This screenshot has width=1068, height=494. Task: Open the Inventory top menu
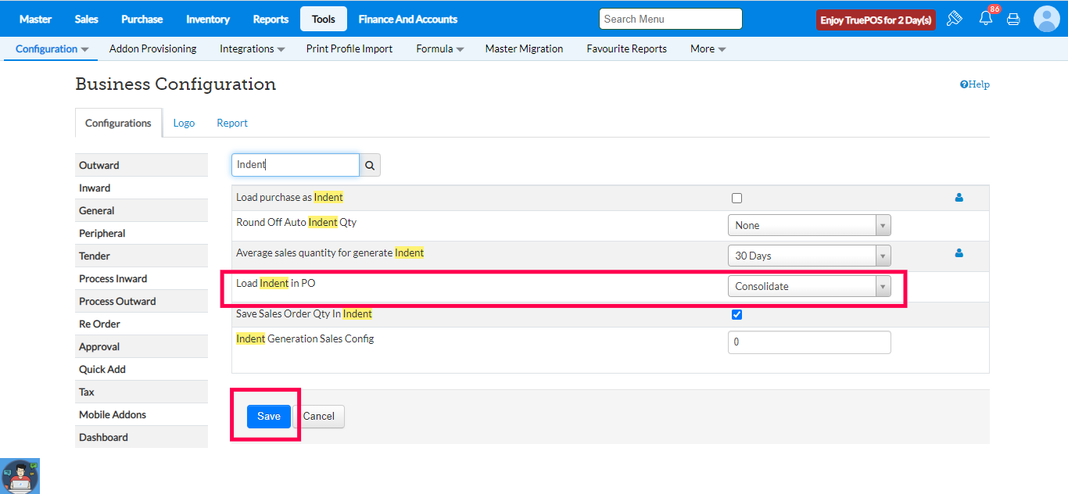point(208,19)
